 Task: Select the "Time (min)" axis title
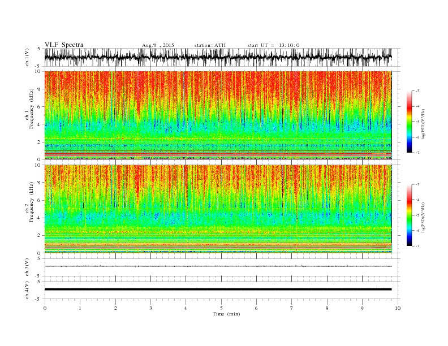(226, 314)
